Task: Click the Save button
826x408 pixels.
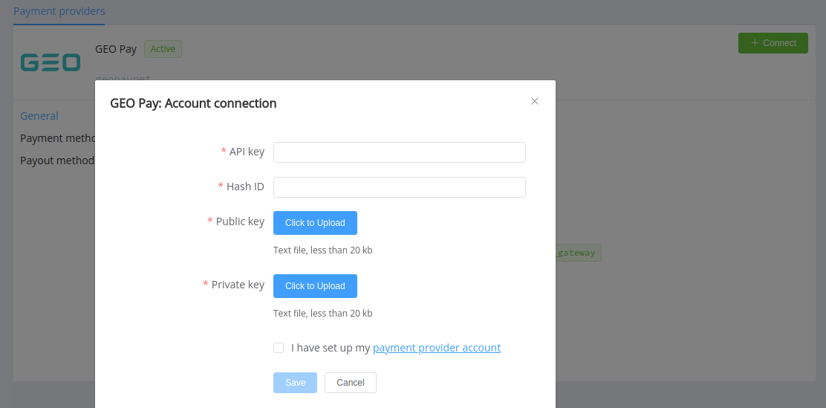Action: pyautogui.click(x=295, y=383)
